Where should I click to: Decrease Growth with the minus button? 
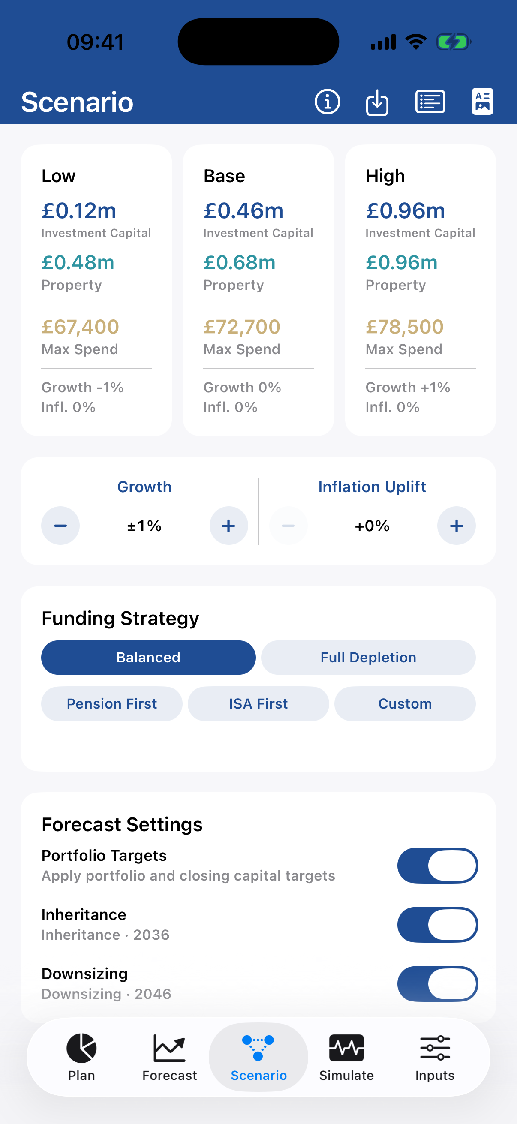(60, 526)
